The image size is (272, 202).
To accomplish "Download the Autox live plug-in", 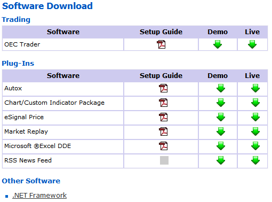I will [x=255, y=88].
